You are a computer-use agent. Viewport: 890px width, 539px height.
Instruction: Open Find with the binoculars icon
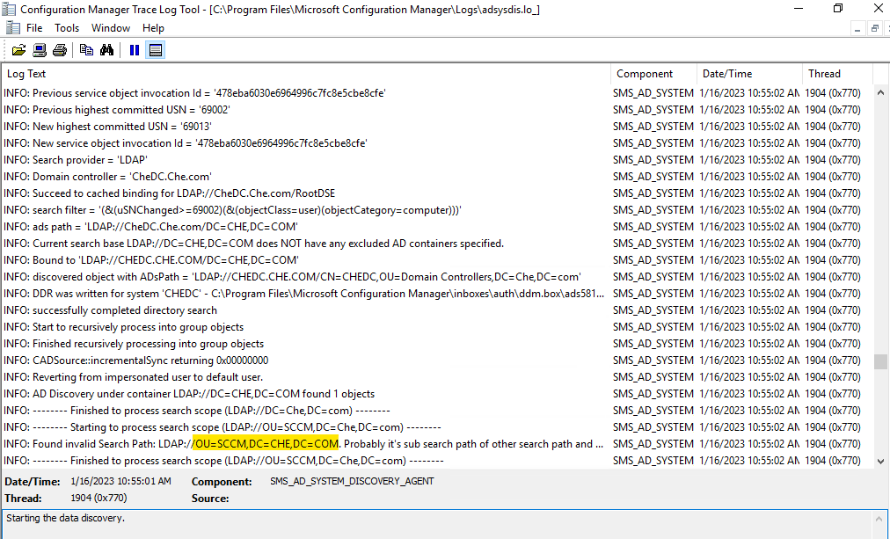(106, 50)
